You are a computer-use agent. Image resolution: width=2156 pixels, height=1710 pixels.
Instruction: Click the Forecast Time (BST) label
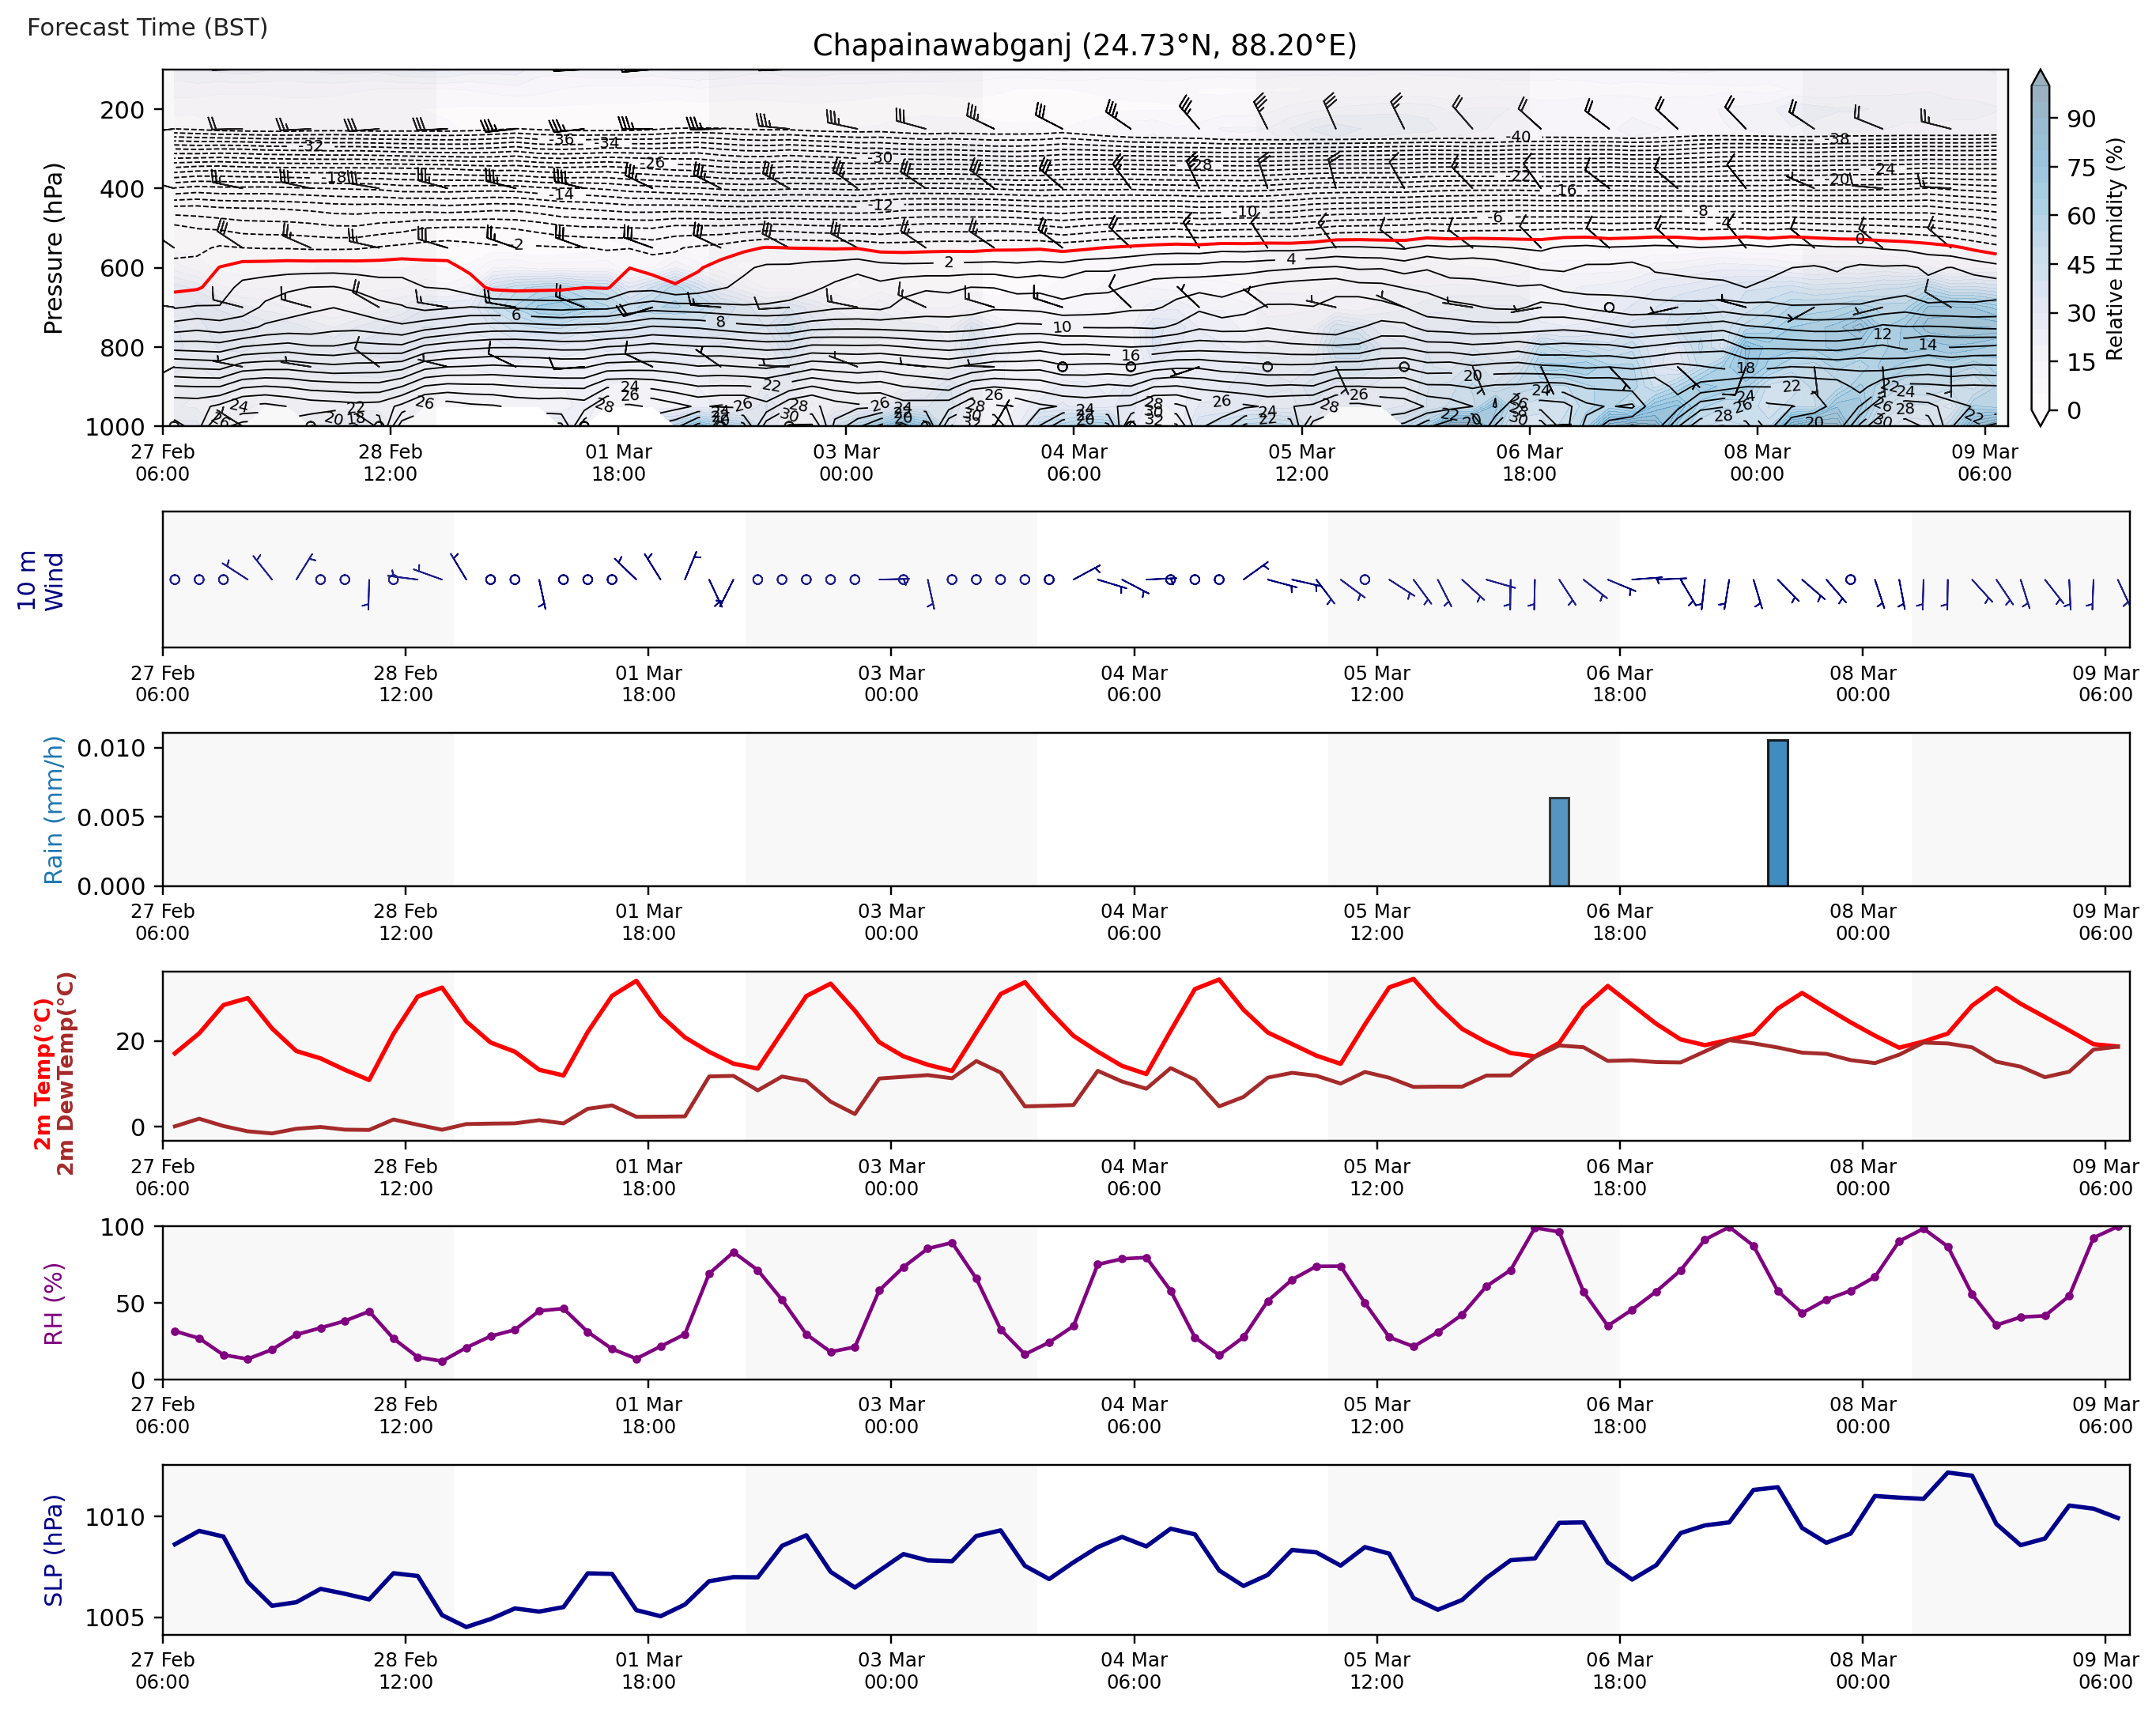coord(147,27)
